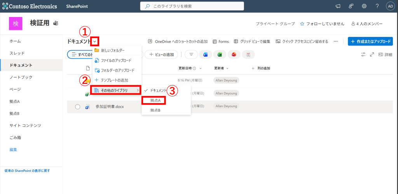The height and width of the screenshot is (194, 398).
Task: Expand the ドキュメント library dropdown chevron
Action: click(95, 41)
